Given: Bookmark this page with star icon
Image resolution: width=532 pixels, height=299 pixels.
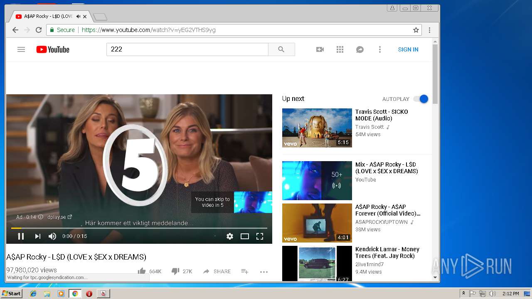Looking at the screenshot, I should pyautogui.click(x=416, y=30).
